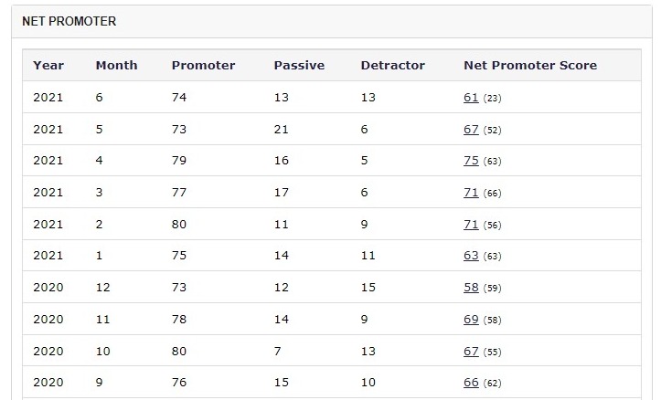Select the passive value 7 in the October 2020 row

click(277, 352)
